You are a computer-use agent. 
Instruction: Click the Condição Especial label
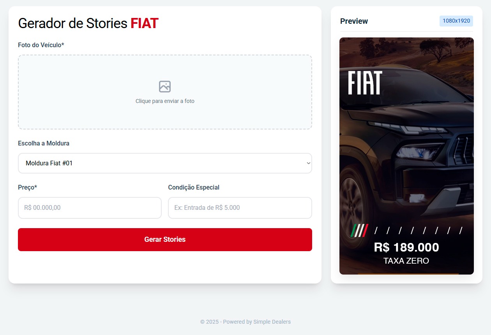(x=194, y=187)
